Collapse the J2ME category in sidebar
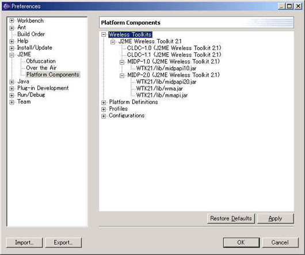The image size is (305, 255). (12, 55)
